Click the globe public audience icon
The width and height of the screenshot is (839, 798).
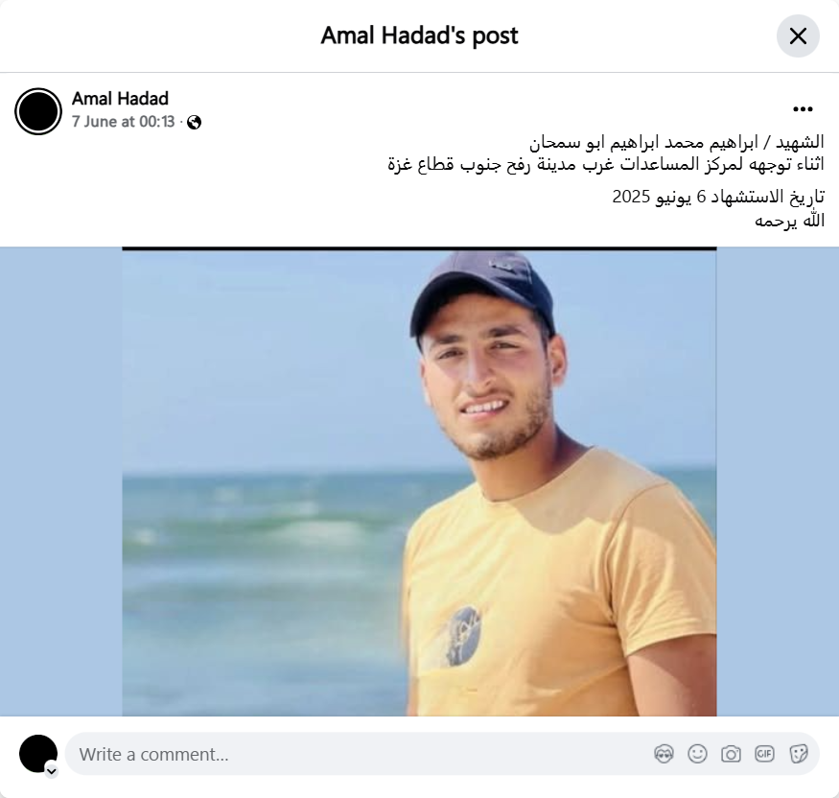(x=195, y=123)
